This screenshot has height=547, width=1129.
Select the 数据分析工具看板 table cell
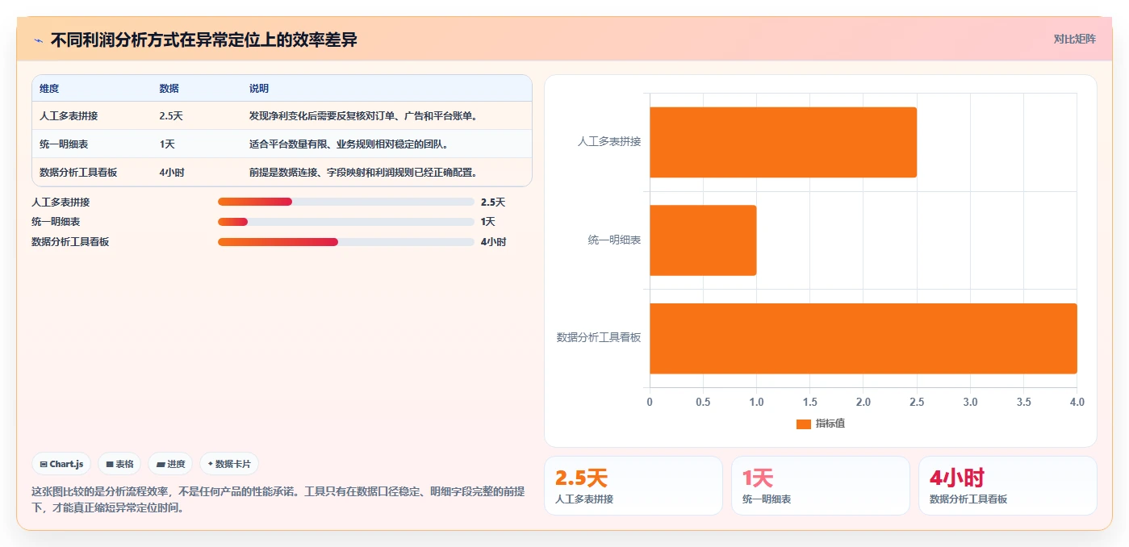coord(78,172)
